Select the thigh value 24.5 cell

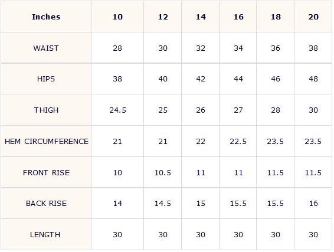(117, 110)
